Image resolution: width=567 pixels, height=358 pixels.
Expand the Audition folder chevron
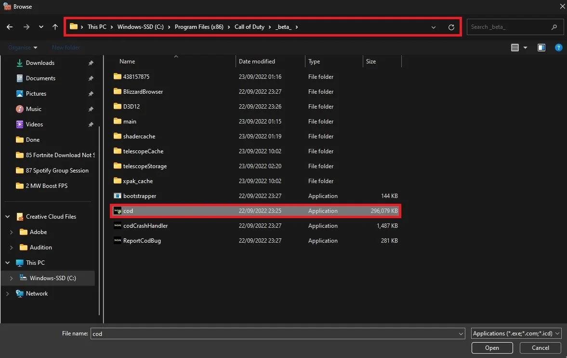[11, 247]
